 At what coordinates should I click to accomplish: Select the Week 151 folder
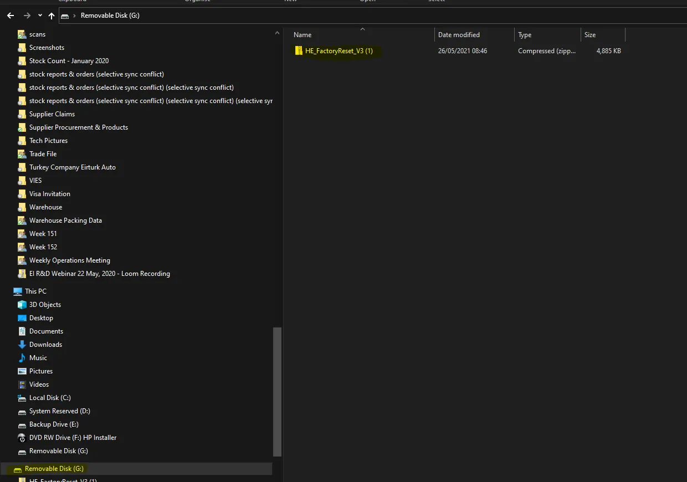click(43, 234)
